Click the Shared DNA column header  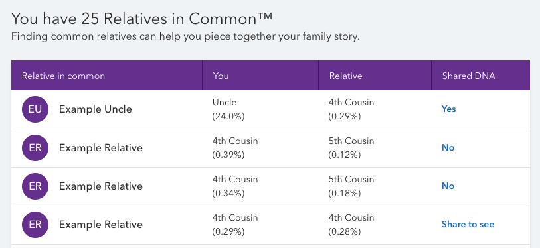point(469,76)
